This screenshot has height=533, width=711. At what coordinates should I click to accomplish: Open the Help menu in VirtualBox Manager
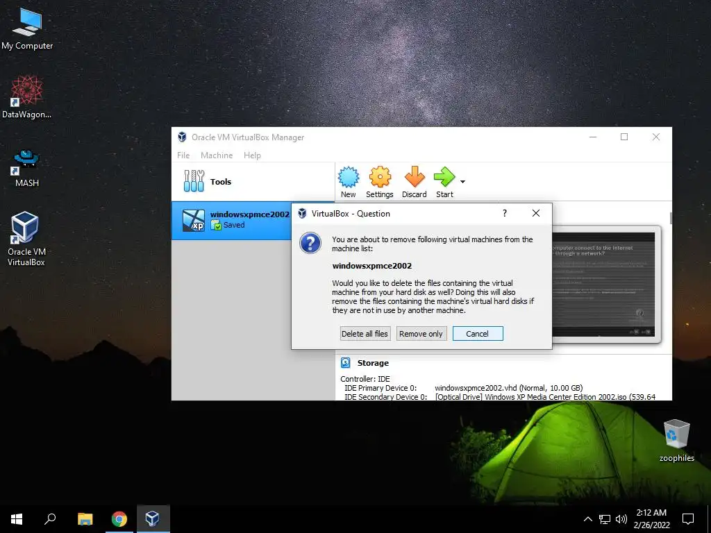[252, 155]
